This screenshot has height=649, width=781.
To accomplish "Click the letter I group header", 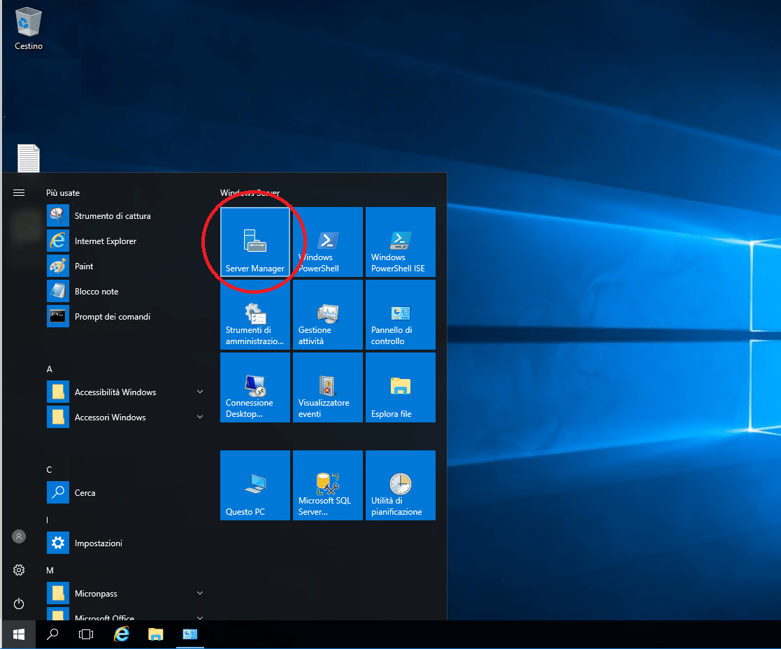I will coord(48,520).
